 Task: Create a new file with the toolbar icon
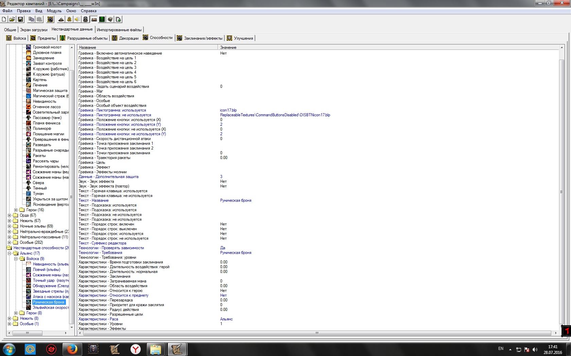point(4,19)
